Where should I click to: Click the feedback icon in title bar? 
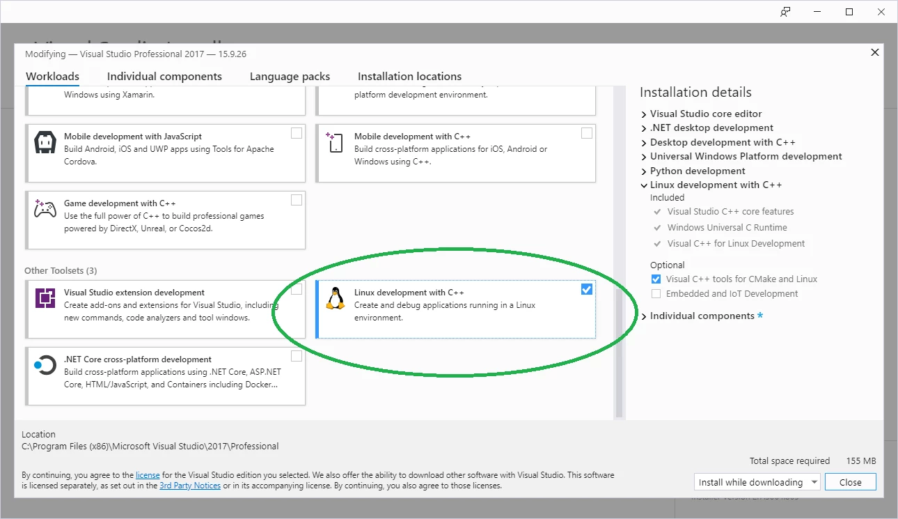click(785, 12)
